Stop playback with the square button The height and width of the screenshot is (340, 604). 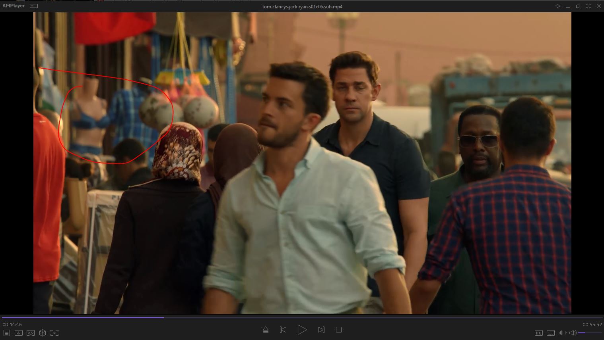[339, 330]
